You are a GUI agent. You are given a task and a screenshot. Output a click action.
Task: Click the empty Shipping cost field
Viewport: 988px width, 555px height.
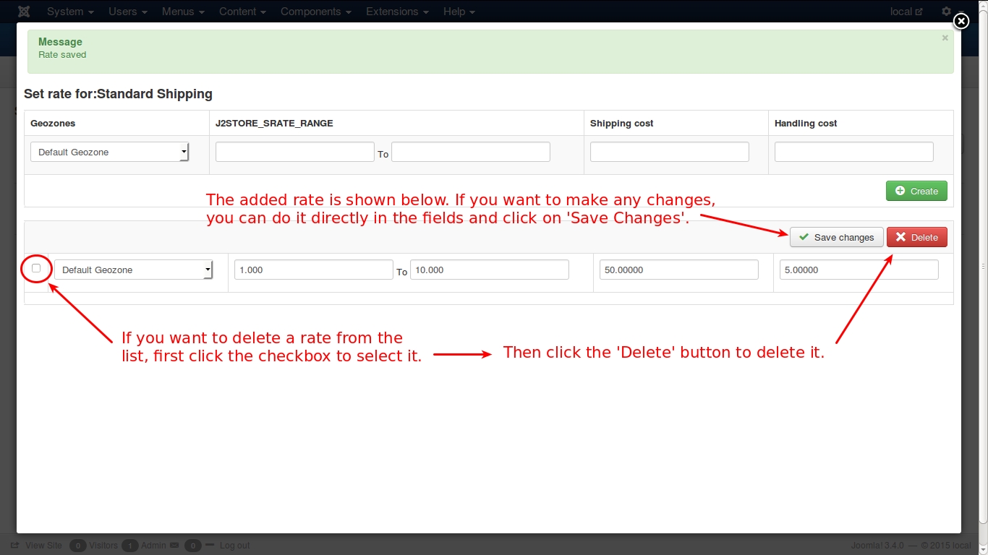(x=669, y=152)
